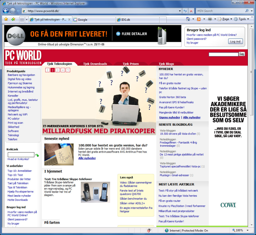Select slide number 5 in the carousel
The height and width of the screenshot is (235, 256).
(x=68, y=70)
